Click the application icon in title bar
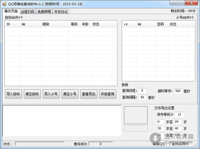200x149 pixels. 4,4
